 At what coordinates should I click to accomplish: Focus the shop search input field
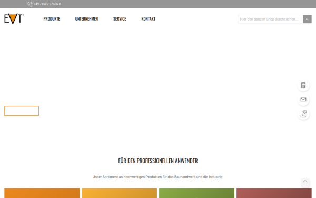[x=270, y=19]
